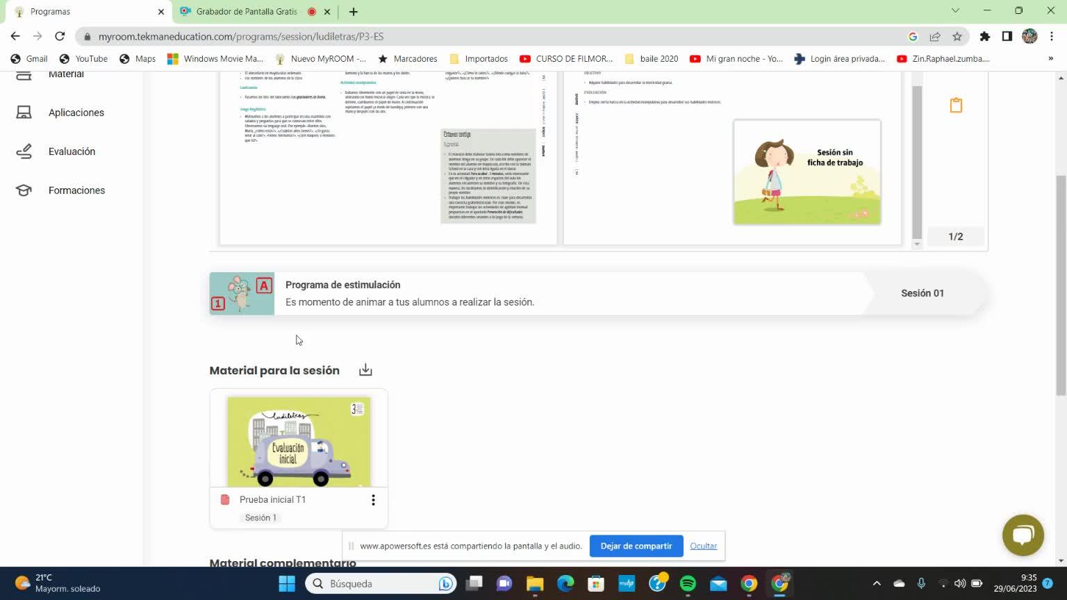Open Task View from the taskbar
This screenshot has height=600, width=1067.
pos(474,583)
